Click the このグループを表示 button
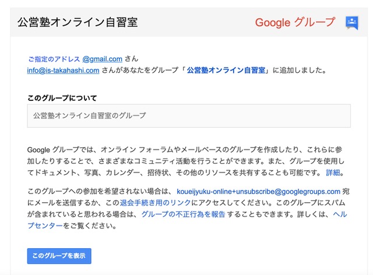The image size is (373, 275). (59, 256)
